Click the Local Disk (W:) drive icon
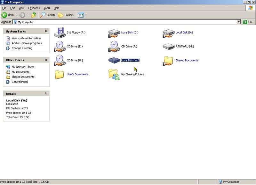This screenshot has height=185, width=256. (x=114, y=60)
